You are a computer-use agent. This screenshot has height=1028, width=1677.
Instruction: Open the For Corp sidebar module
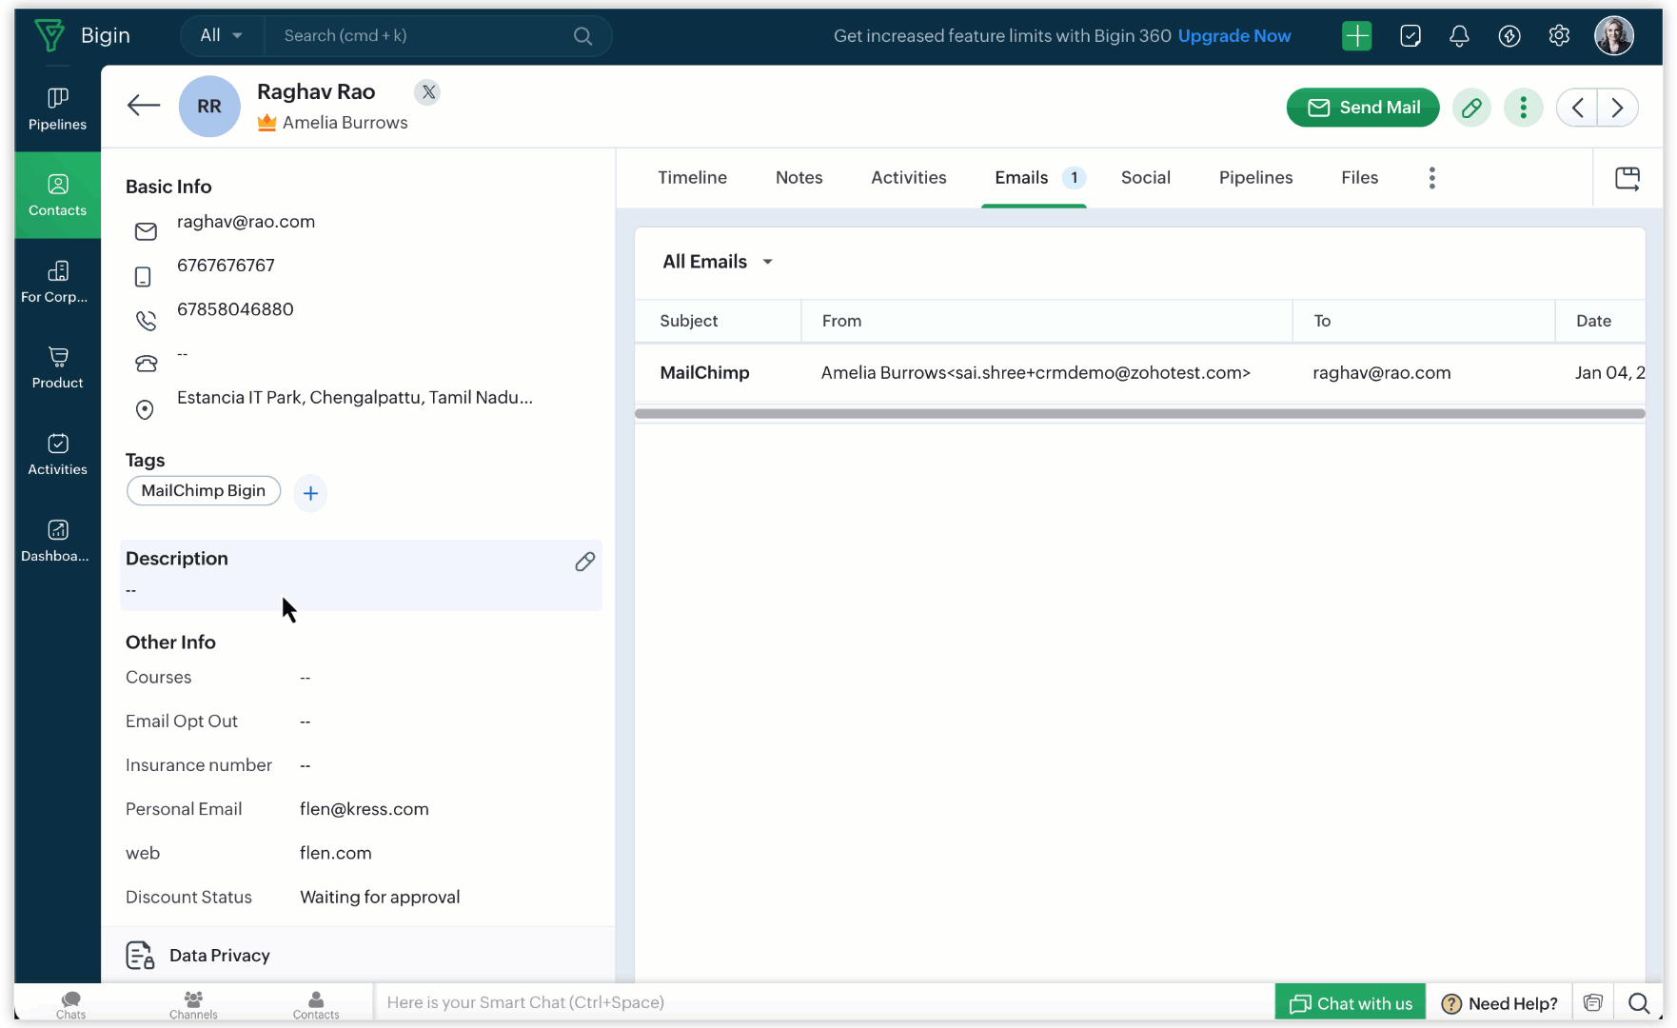(x=57, y=282)
